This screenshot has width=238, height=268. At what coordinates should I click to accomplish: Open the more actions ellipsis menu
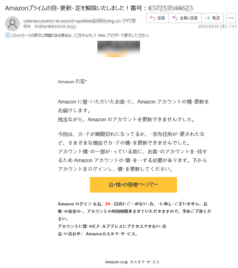click(x=231, y=18)
